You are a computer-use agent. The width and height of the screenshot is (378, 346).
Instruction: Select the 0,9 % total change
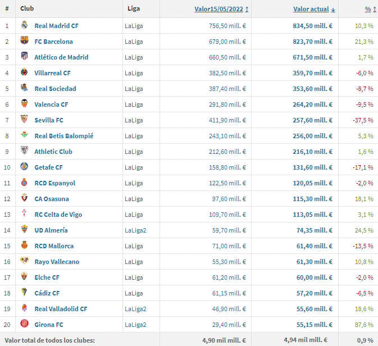click(x=365, y=340)
